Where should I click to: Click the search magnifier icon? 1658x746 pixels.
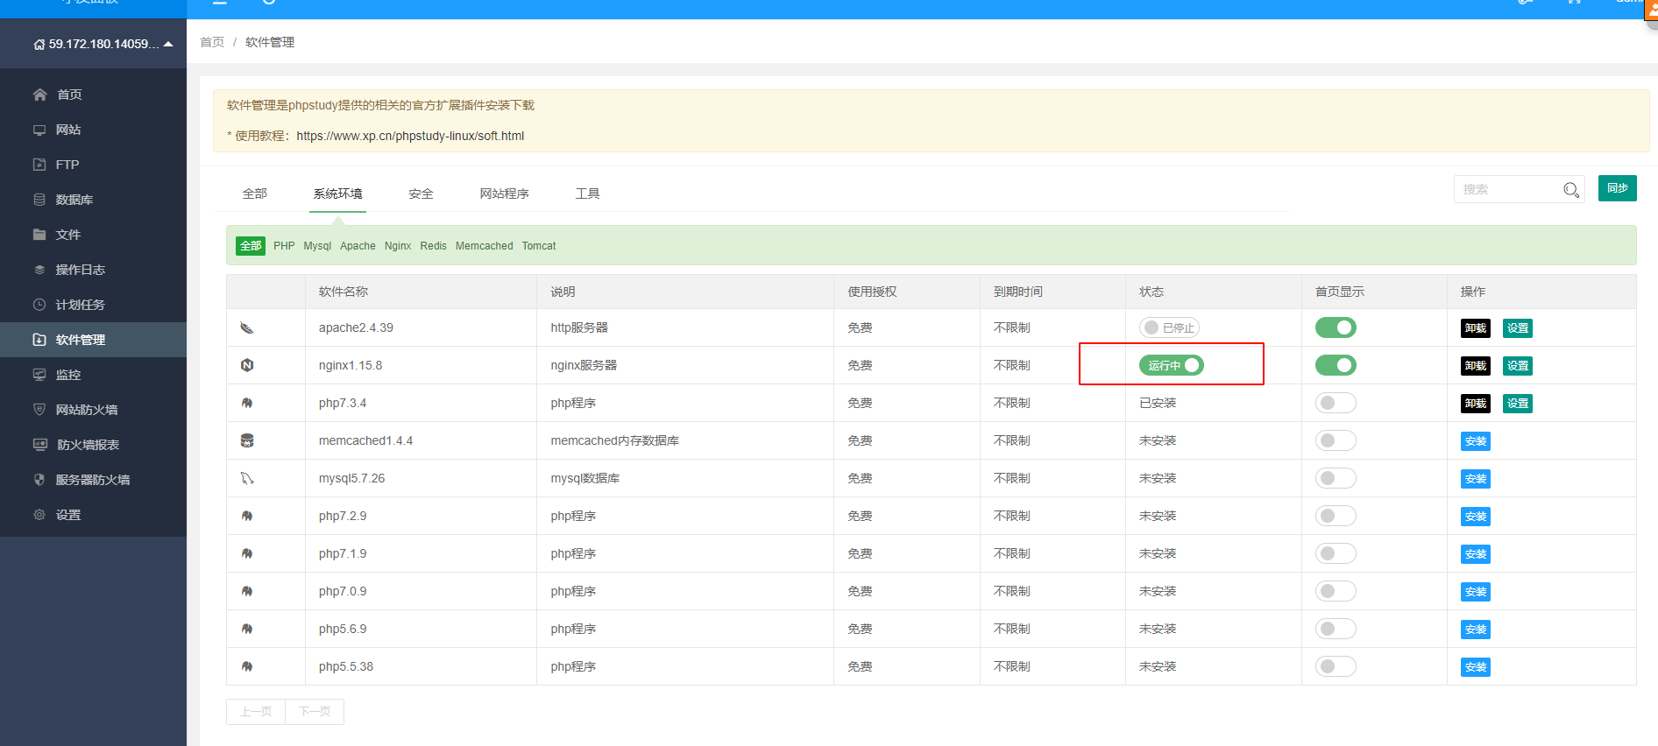pyautogui.click(x=1571, y=190)
